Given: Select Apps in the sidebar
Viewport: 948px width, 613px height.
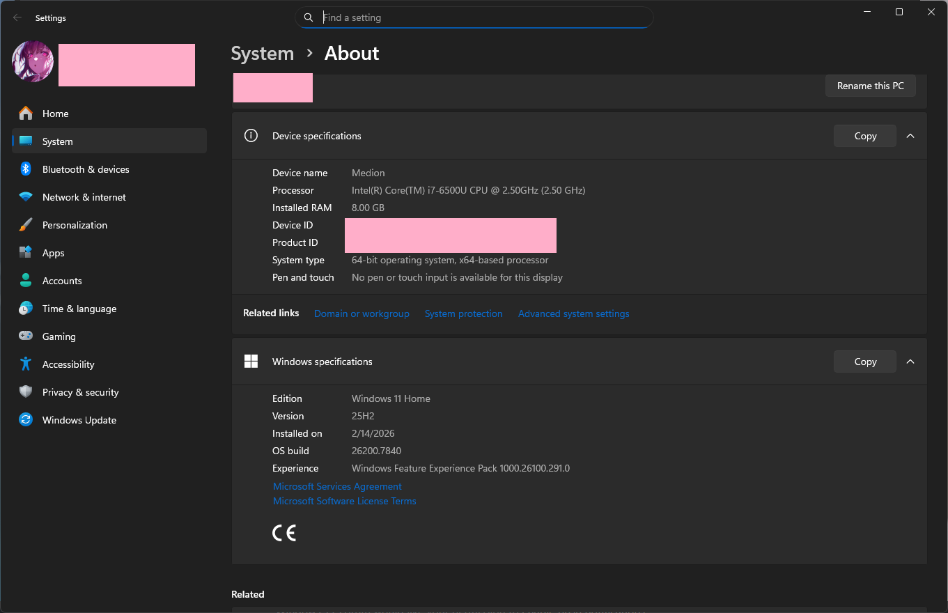Looking at the screenshot, I should (109, 253).
